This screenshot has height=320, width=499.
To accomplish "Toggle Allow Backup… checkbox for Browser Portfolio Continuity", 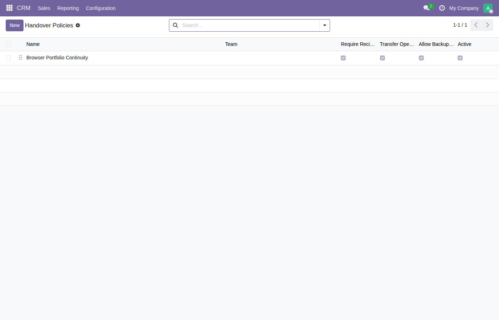I will pyautogui.click(x=421, y=58).
